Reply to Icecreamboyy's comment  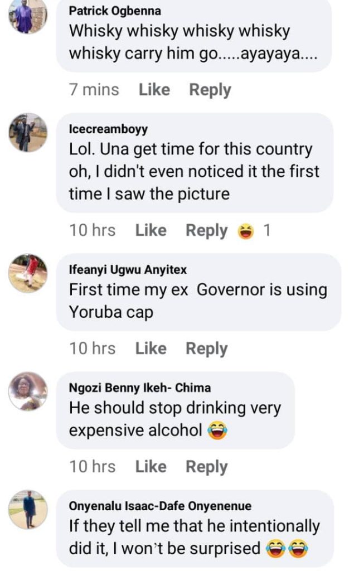pos(206,230)
